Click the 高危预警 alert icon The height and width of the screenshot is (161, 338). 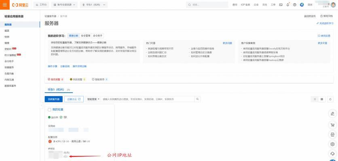[x=49, y=79]
